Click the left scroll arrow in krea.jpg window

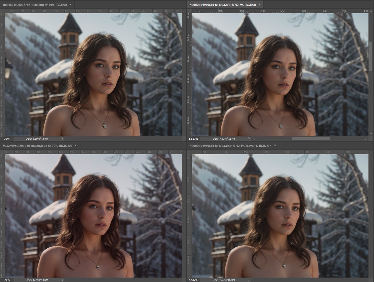tap(254, 139)
